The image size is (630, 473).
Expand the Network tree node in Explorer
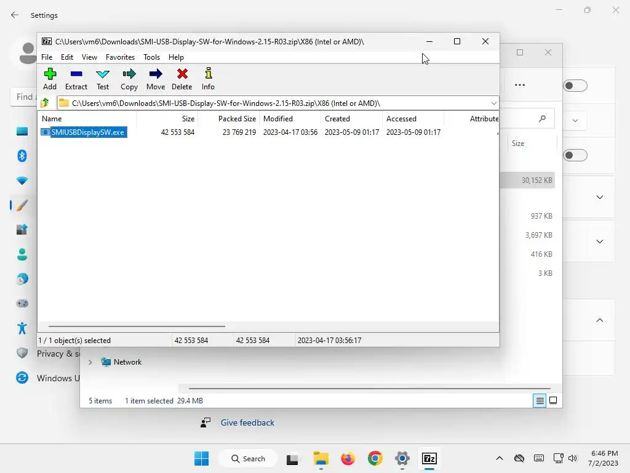point(90,362)
